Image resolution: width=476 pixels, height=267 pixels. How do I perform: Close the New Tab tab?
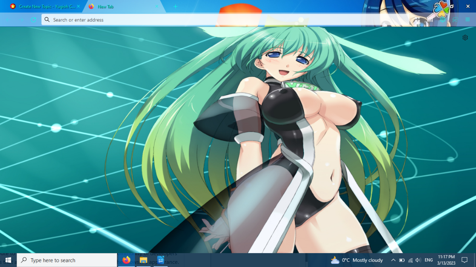157,7
